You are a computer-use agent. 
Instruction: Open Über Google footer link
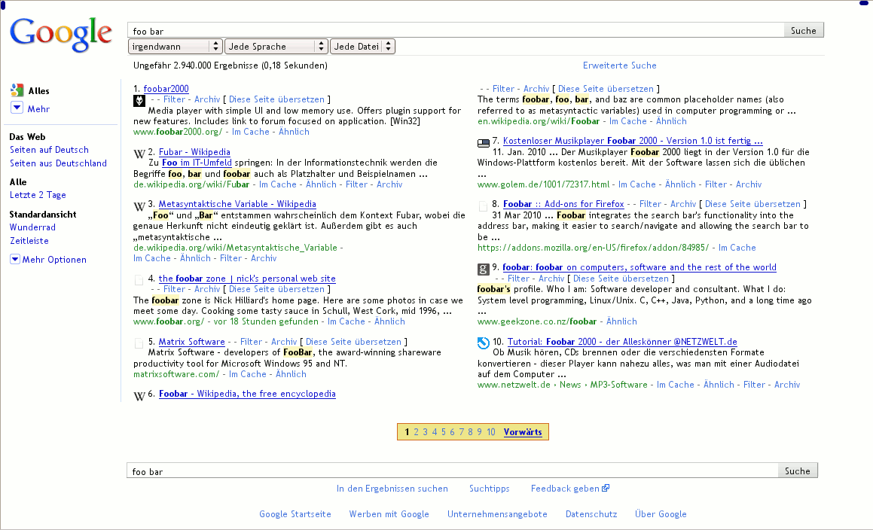(661, 514)
